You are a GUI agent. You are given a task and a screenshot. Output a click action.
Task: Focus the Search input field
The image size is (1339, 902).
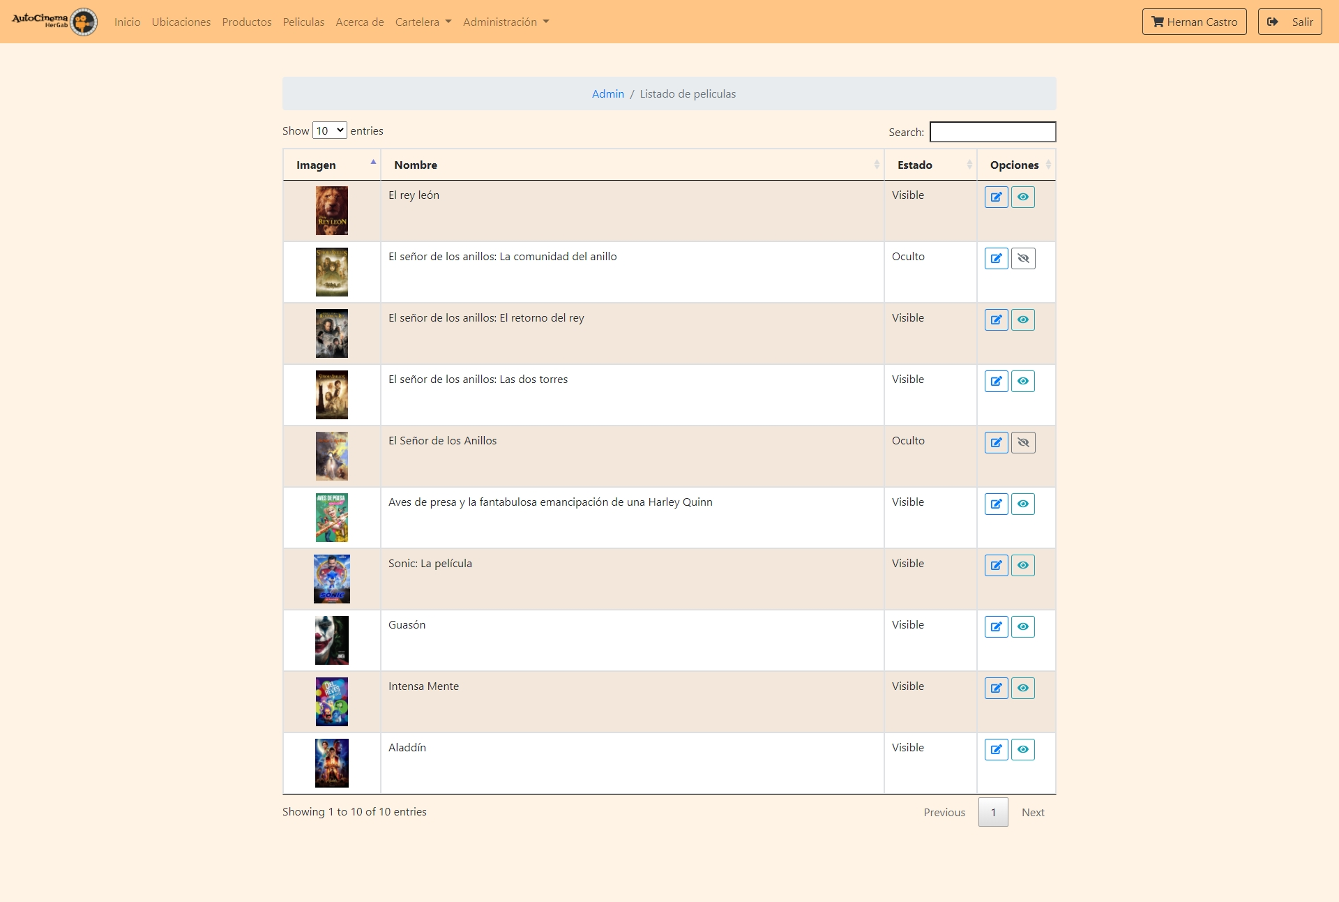pyautogui.click(x=992, y=132)
